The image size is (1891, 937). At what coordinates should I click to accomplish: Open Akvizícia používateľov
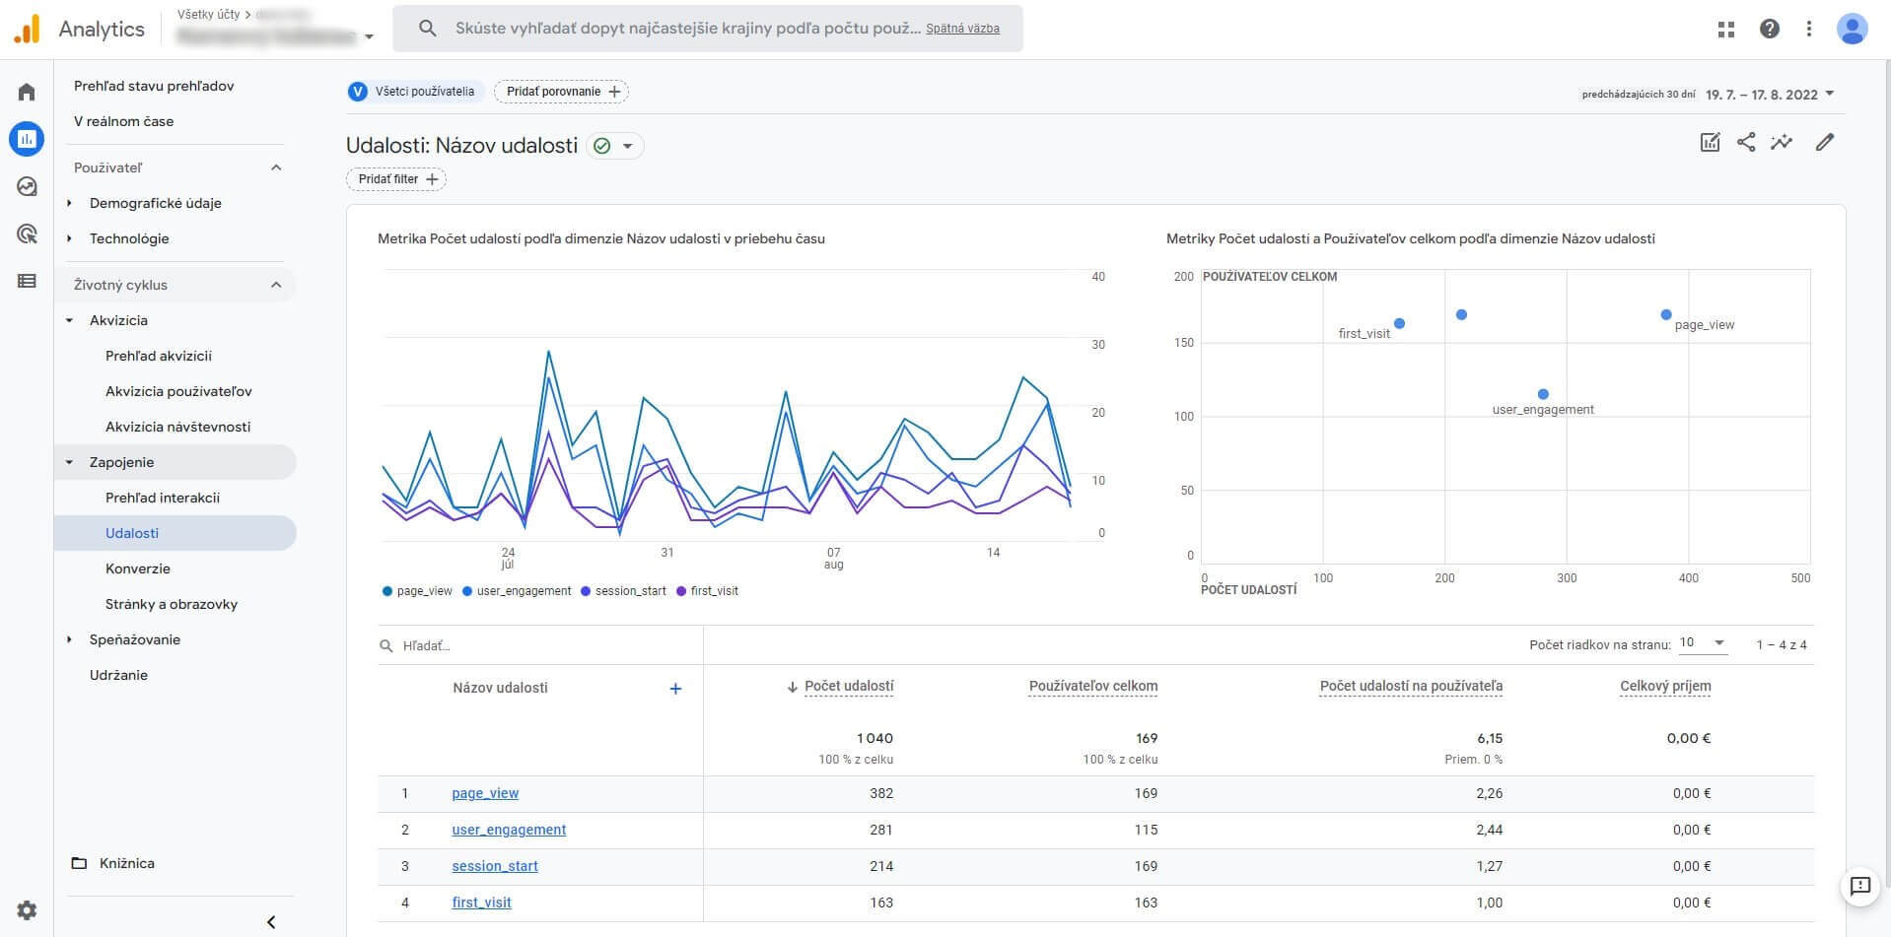178,391
